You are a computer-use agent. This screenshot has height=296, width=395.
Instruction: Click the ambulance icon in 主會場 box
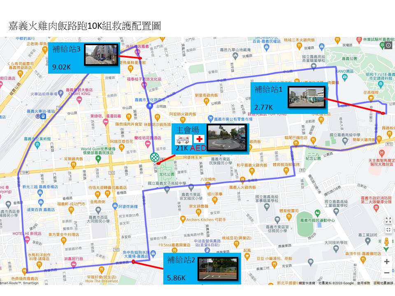pyautogui.click(x=183, y=139)
